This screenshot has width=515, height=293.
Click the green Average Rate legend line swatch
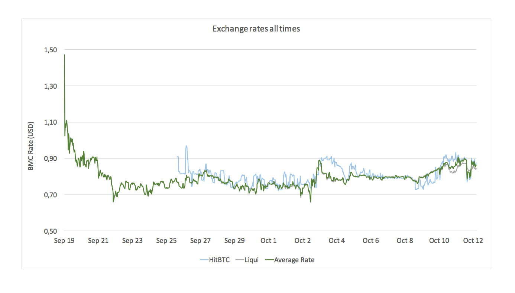(x=269, y=260)
